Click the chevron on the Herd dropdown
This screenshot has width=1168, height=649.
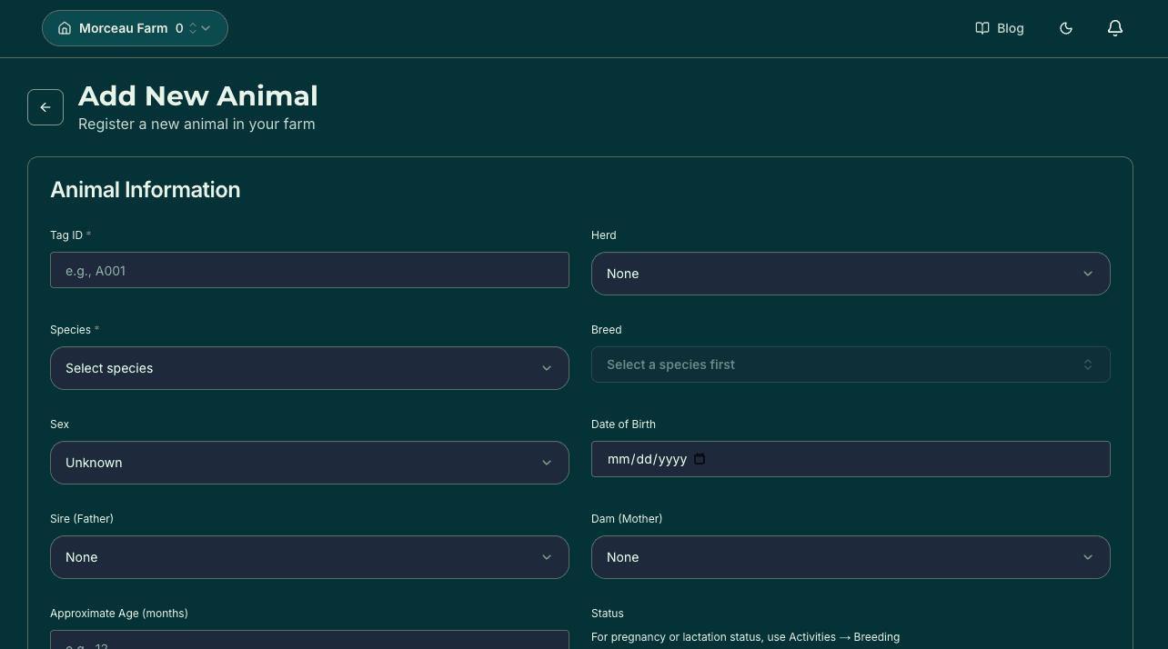[x=1088, y=273]
